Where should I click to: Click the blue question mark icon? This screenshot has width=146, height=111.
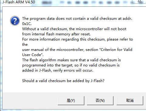tap(15, 21)
